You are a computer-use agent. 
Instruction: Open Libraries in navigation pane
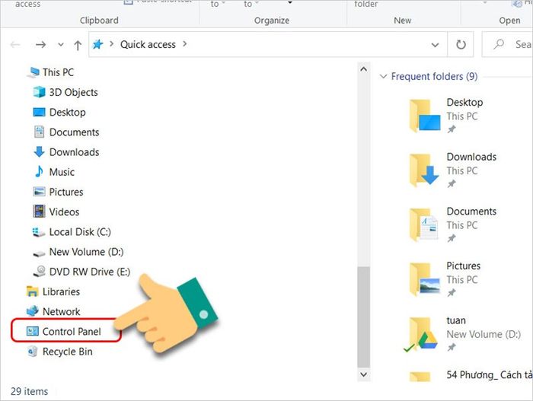[53, 291]
